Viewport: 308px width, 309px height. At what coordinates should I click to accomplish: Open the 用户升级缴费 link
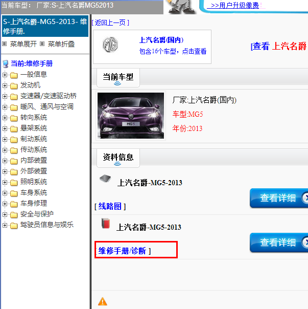[x=235, y=5]
